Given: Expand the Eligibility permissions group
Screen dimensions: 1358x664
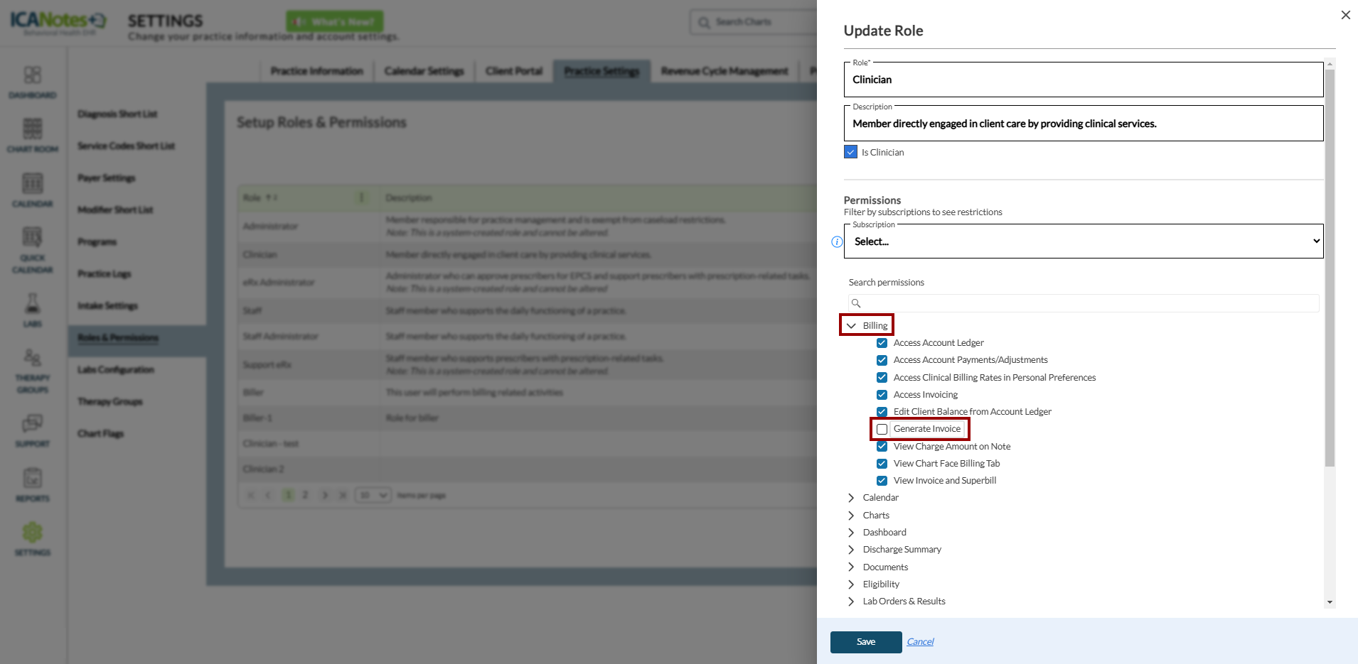Looking at the screenshot, I should tap(851, 584).
